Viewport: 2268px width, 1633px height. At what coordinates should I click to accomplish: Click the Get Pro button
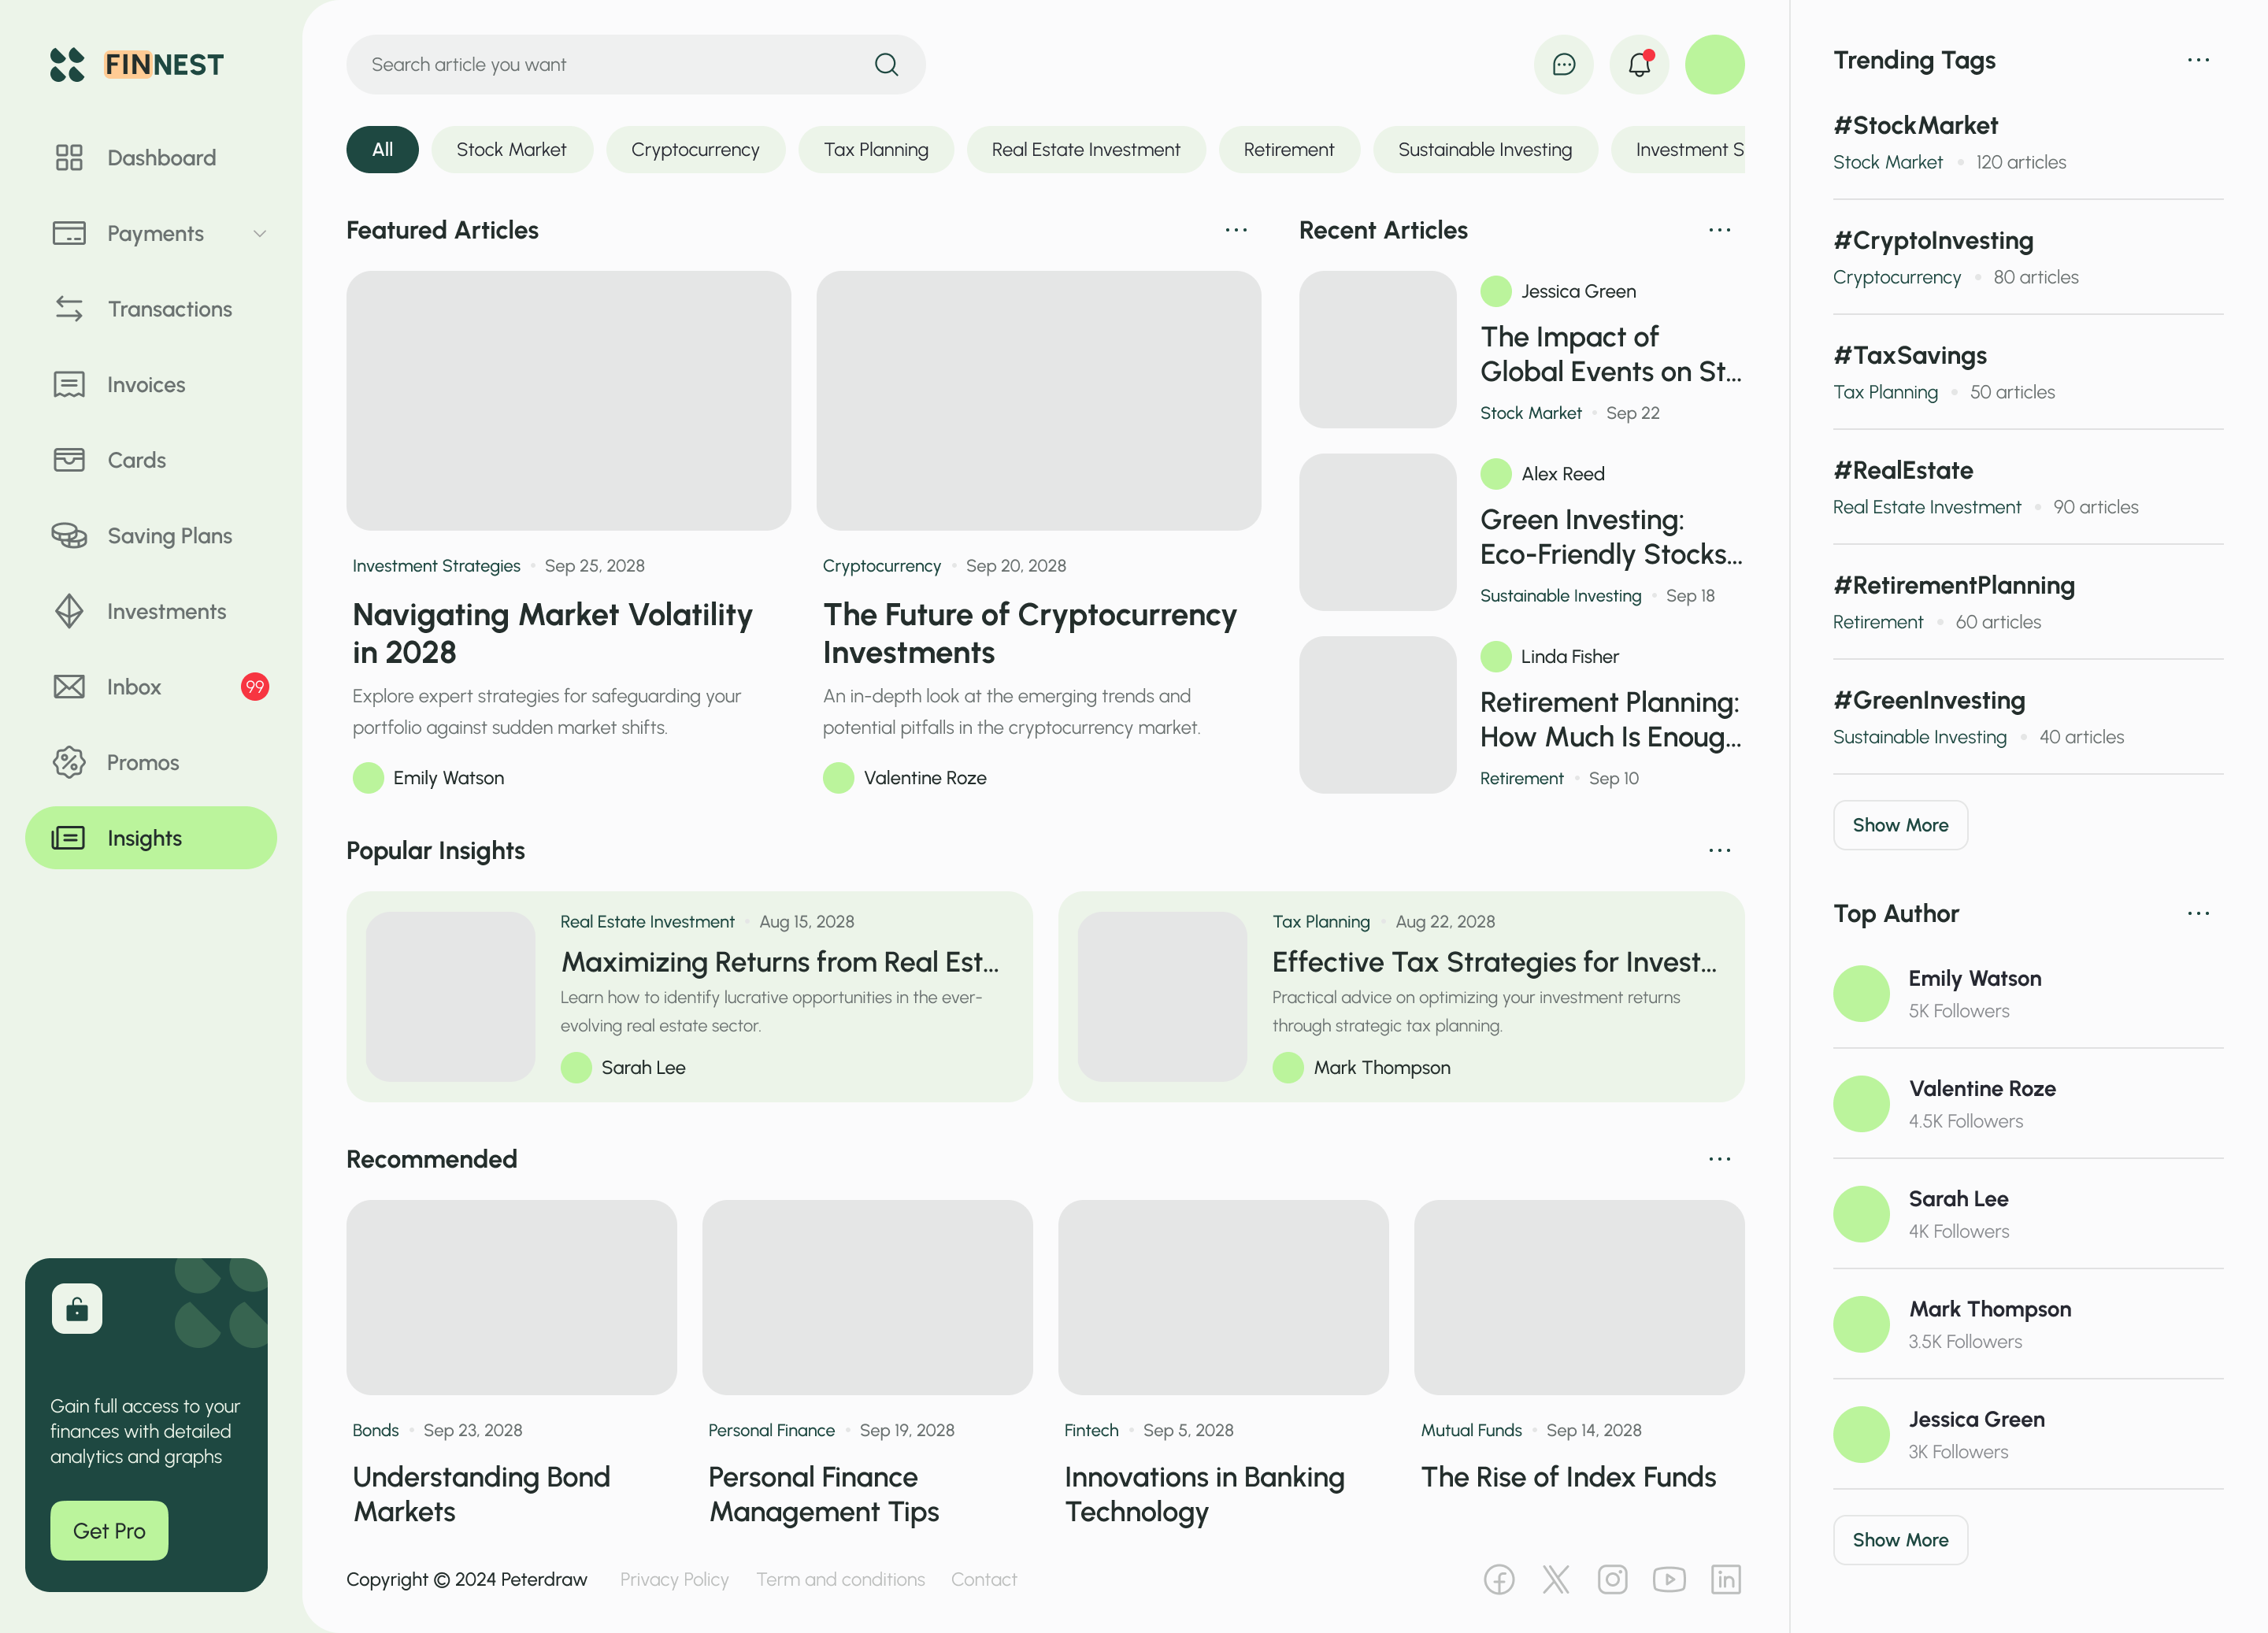pyautogui.click(x=109, y=1530)
